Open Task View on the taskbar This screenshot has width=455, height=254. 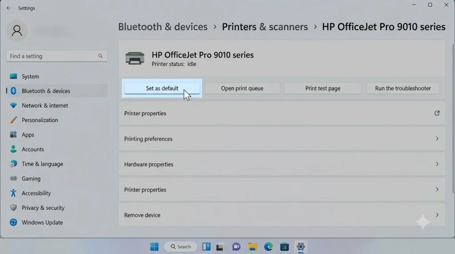pyautogui.click(x=220, y=247)
